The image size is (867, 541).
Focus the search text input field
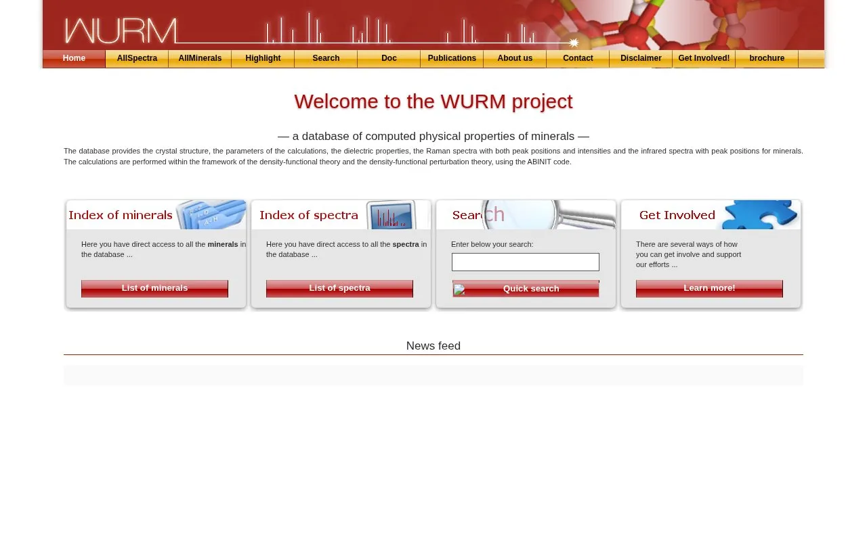(526, 262)
